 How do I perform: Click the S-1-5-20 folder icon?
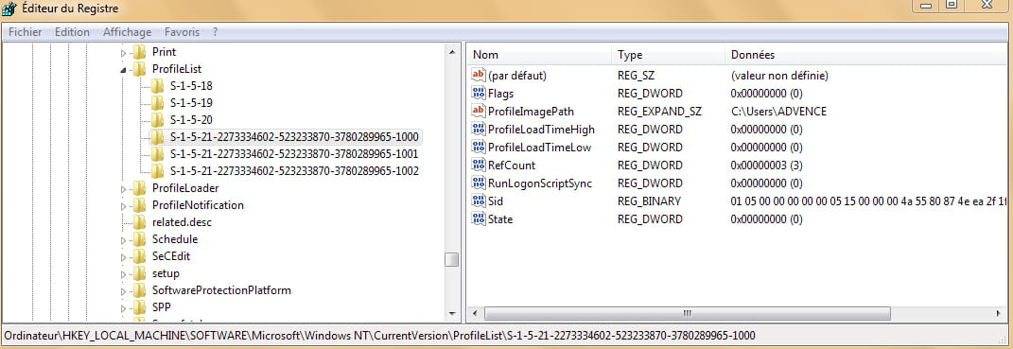click(158, 119)
